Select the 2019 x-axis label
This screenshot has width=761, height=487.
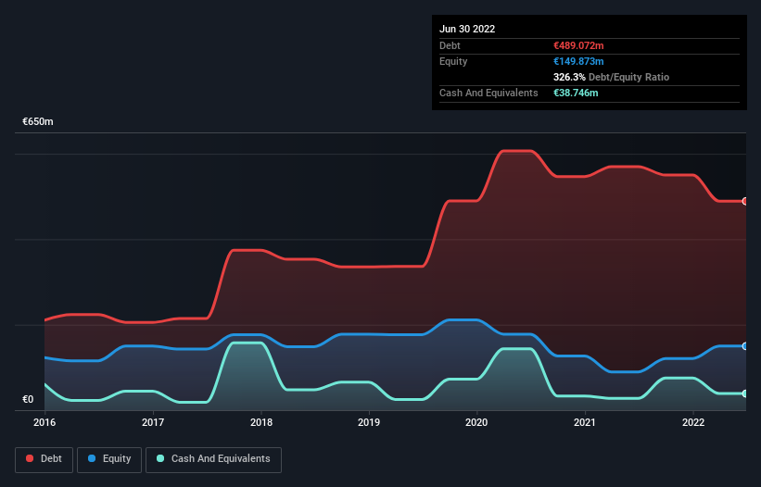click(x=369, y=422)
